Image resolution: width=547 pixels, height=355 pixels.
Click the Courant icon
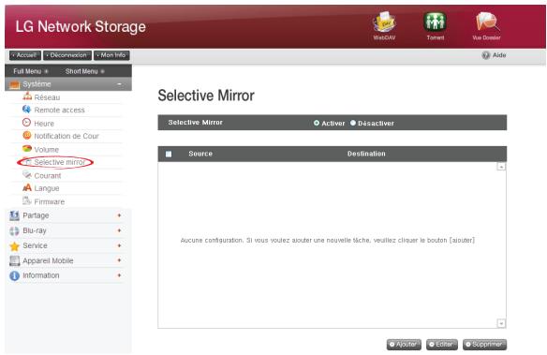(x=27, y=175)
